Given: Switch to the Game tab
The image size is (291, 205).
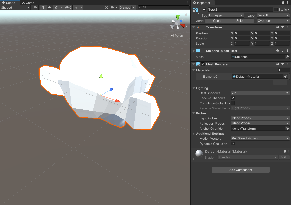Looking at the screenshot, I should tap(28, 3).
